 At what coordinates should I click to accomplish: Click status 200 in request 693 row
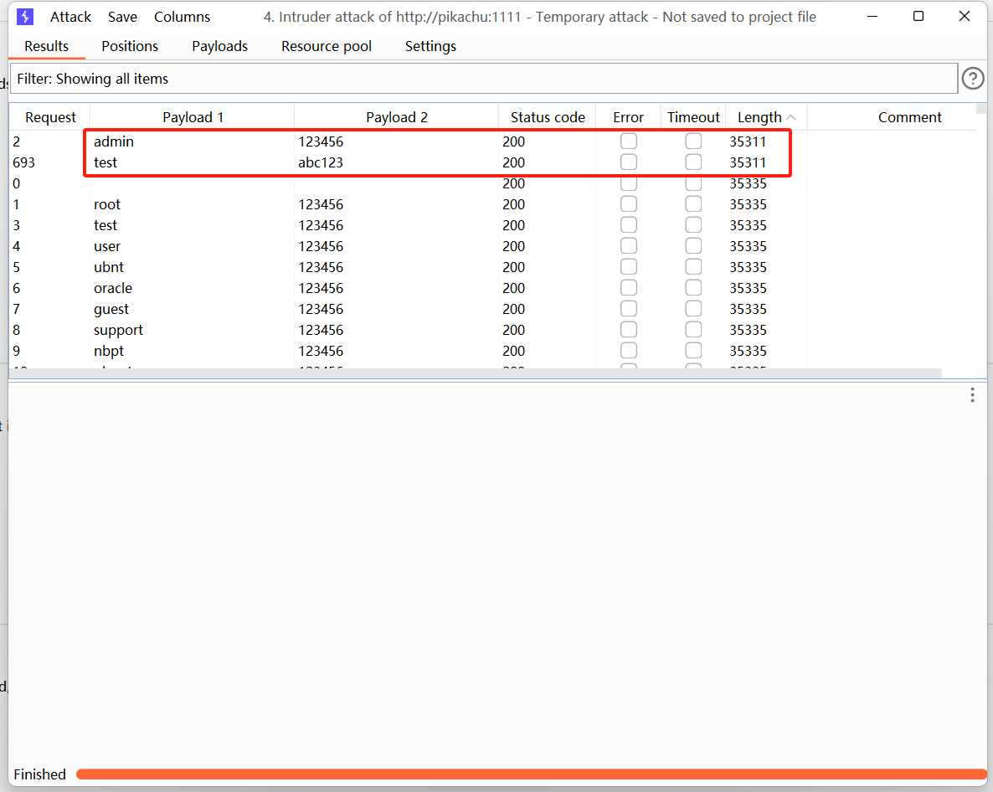tap(513, 162)
